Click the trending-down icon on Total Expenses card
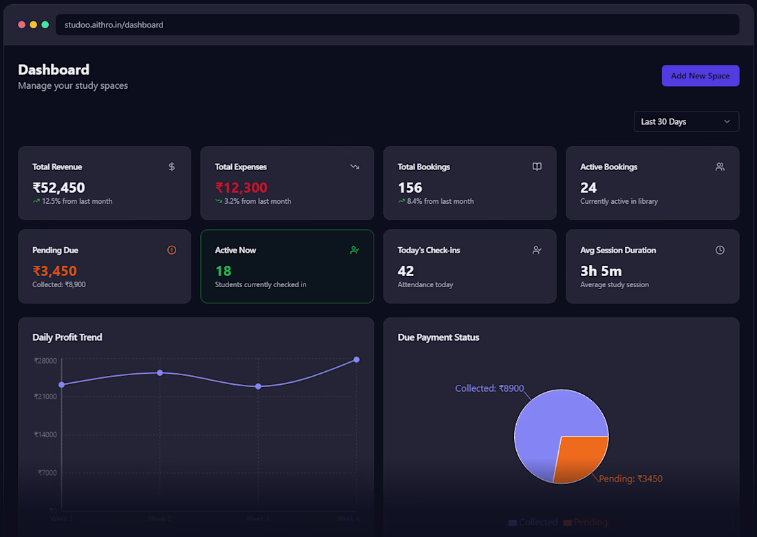The width and height of the screenshot is (757, 537). [355, 167]
